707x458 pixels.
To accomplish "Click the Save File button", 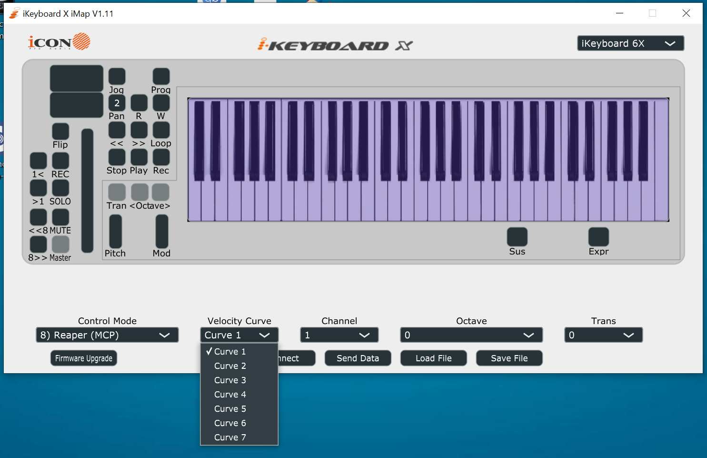I will [509, 358].
